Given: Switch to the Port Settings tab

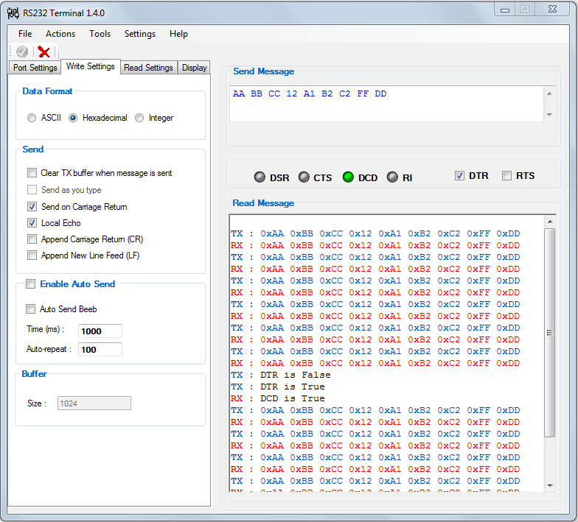Looking at the screenshot, I should click(x=35, y=68).
